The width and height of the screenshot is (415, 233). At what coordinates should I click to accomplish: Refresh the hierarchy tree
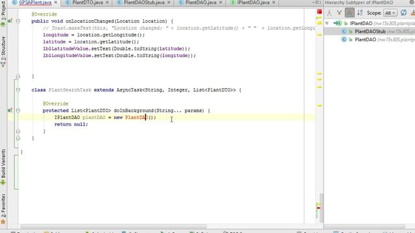tap(403, 13)
